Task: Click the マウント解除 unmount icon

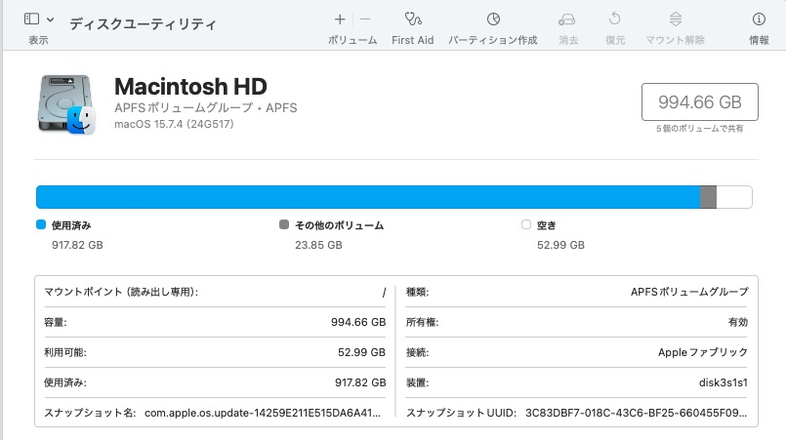Action: [675, 19]
